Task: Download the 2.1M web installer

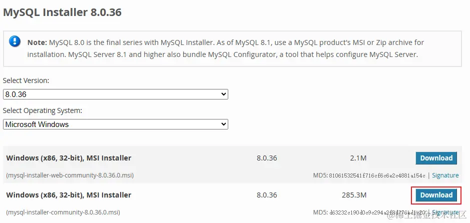Action: [436, 158]
